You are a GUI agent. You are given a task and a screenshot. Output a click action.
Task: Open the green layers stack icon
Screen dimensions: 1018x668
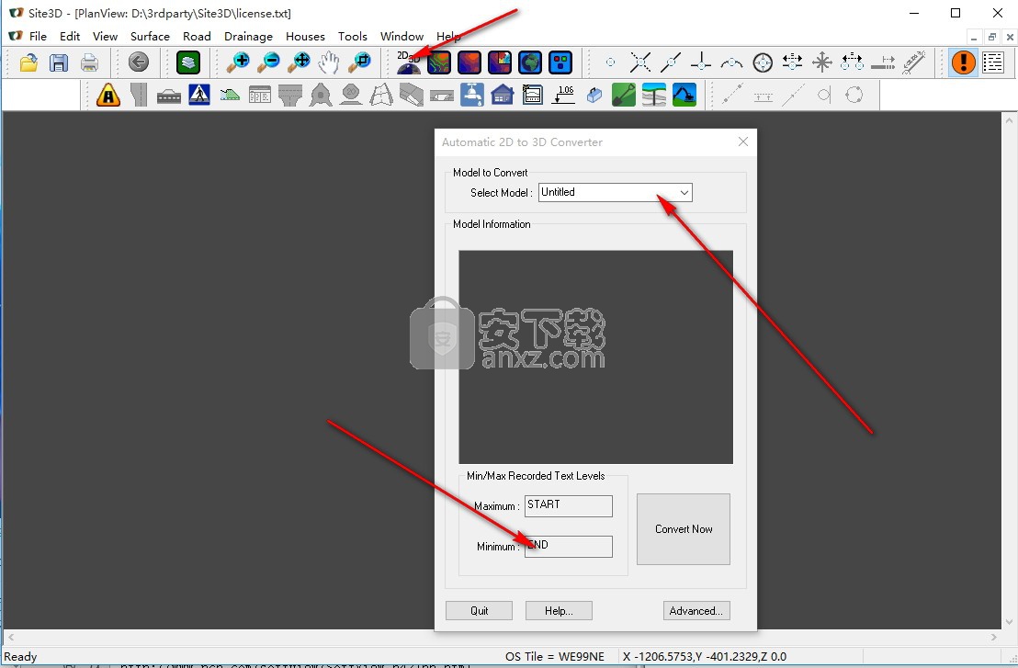click(x=187, y=62)
